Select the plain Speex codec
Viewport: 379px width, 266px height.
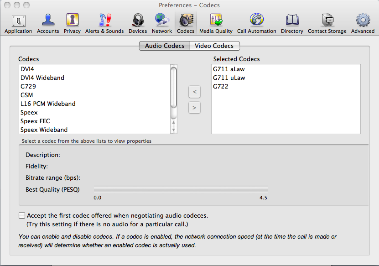click(x=95, y=113)
